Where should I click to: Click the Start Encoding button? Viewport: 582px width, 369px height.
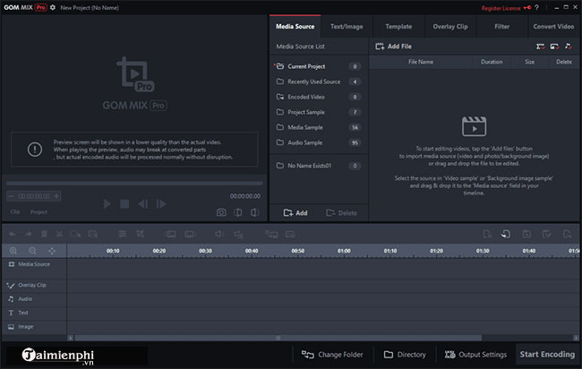546,355
